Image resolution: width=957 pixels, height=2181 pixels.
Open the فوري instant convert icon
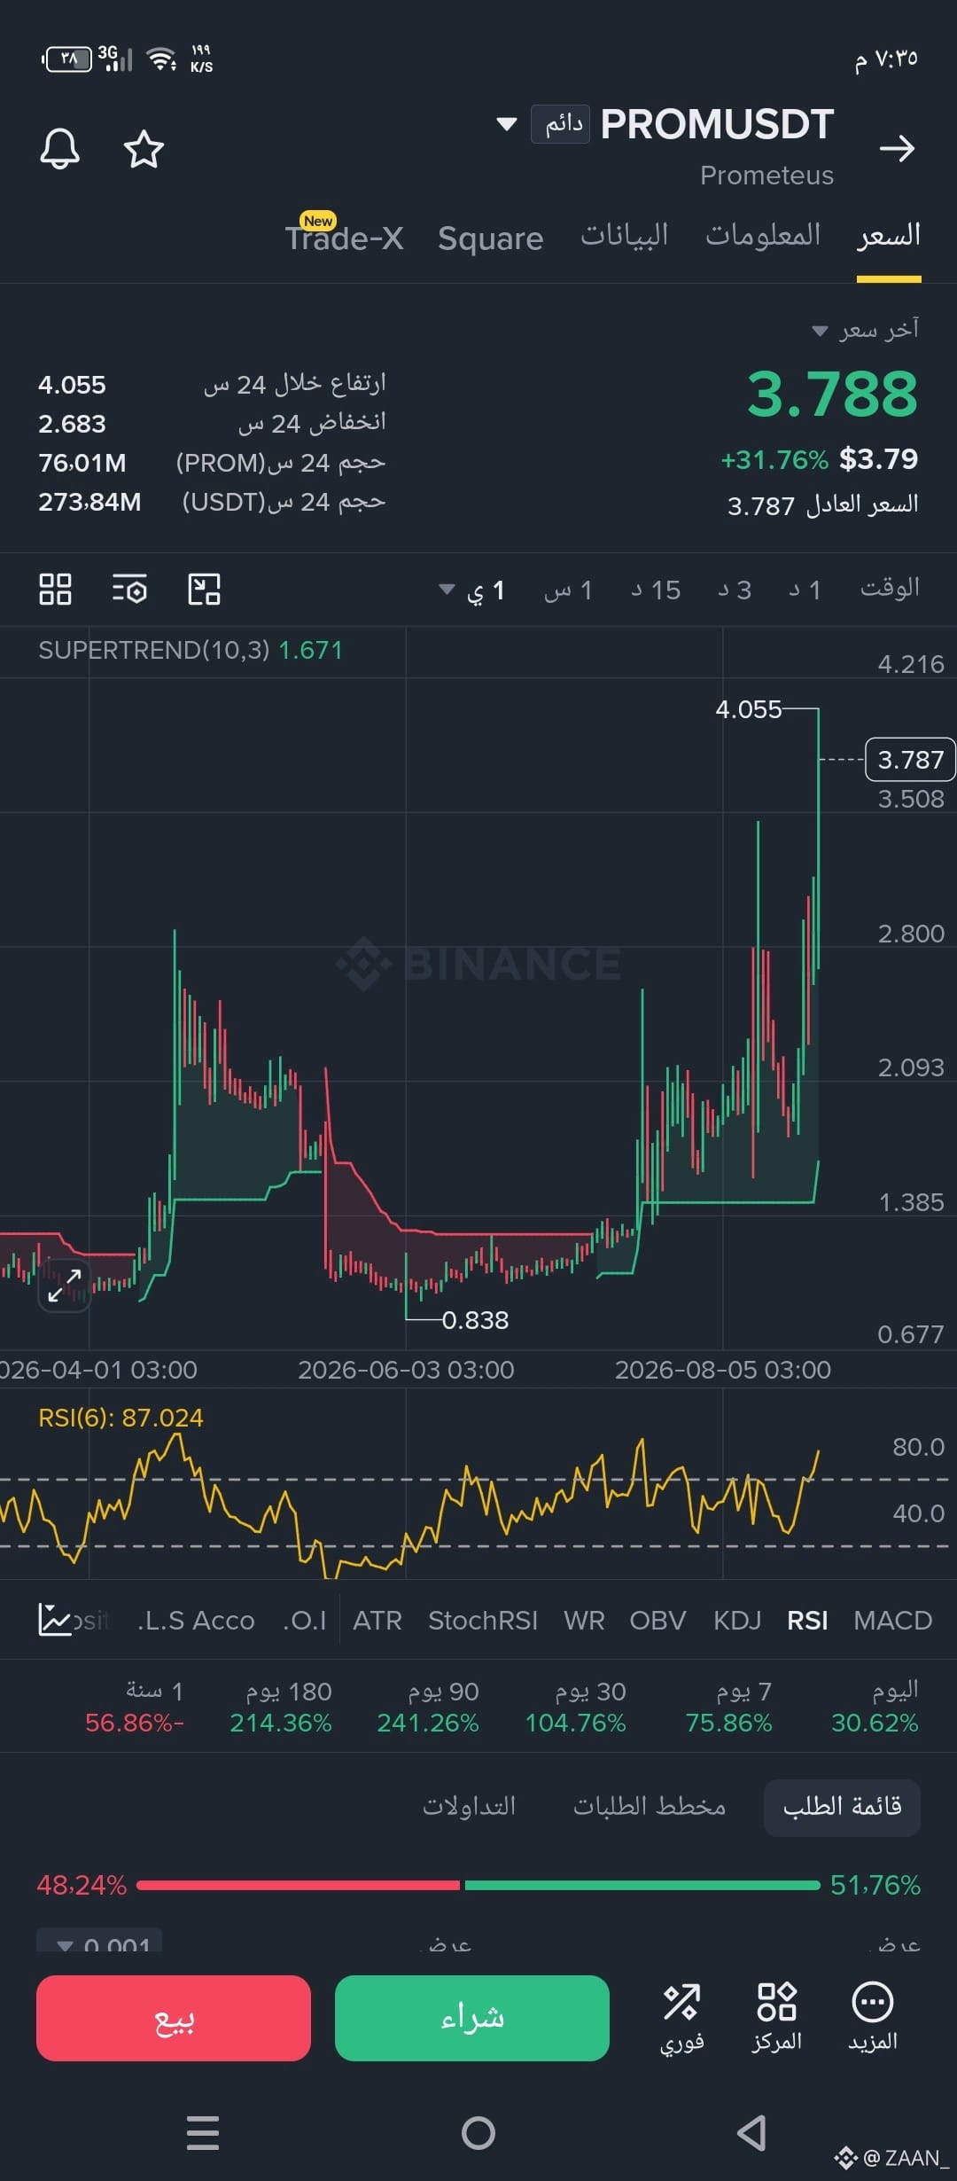tap(681, 2017)
